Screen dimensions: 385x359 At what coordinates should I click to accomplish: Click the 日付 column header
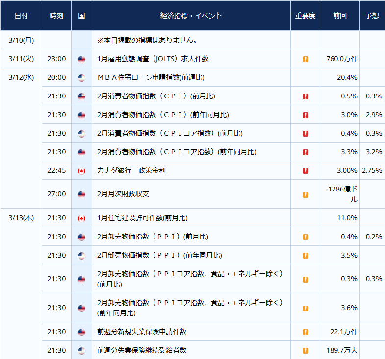[x=22, y=16]
